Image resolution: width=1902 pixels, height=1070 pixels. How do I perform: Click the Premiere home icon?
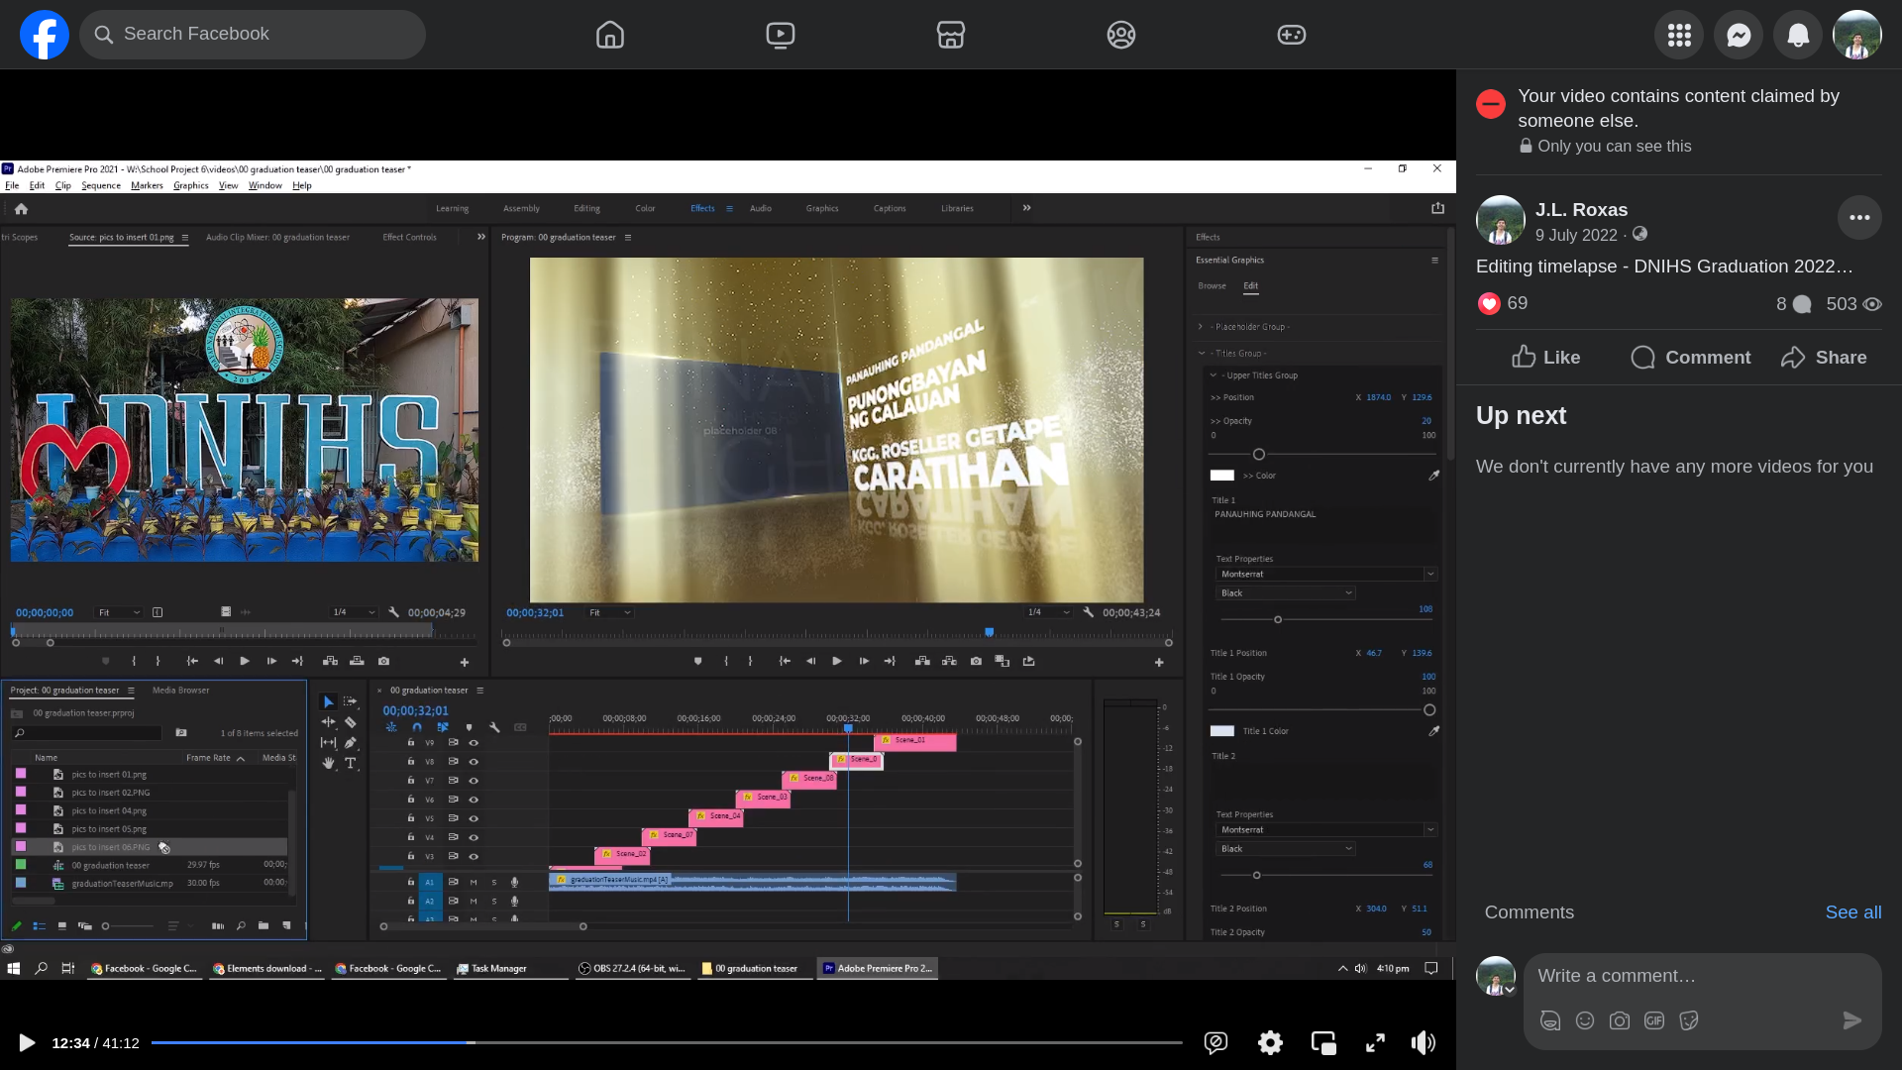[x=21, y=209]
